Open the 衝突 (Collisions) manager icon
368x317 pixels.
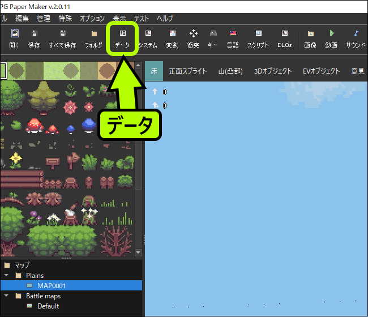pyautogui.click(x=193, y=38)
